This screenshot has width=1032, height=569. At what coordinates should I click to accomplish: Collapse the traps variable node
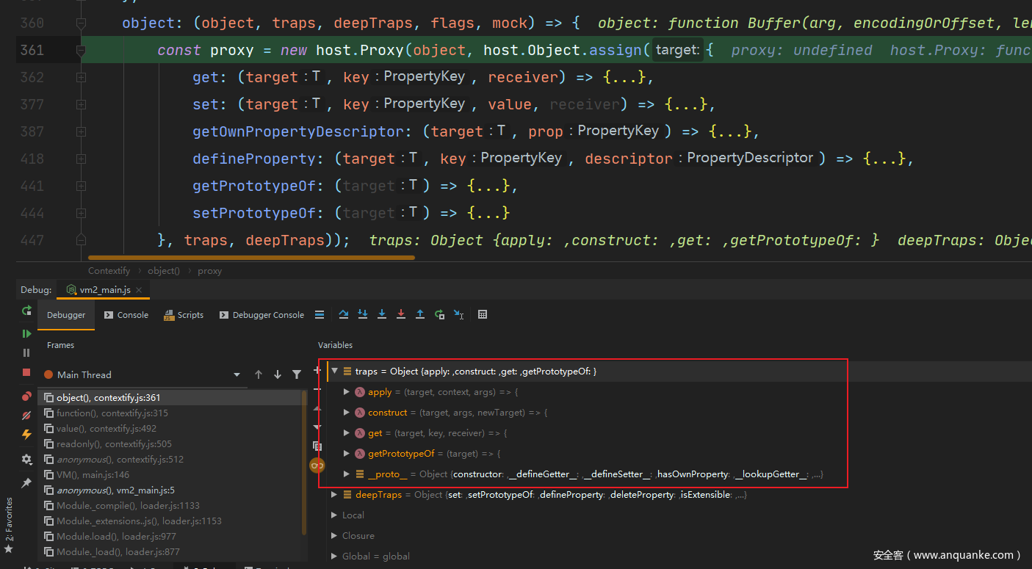tap(334, 372)
